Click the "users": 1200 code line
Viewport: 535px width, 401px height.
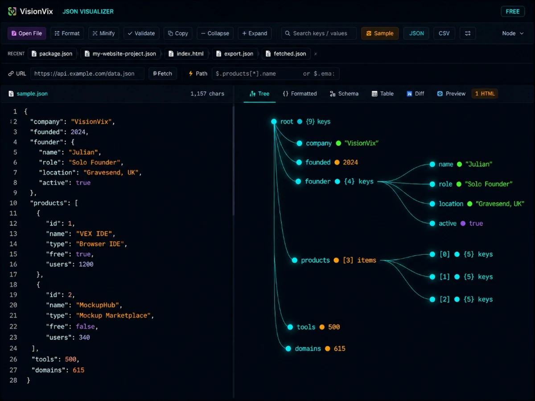tap(70, 264)
